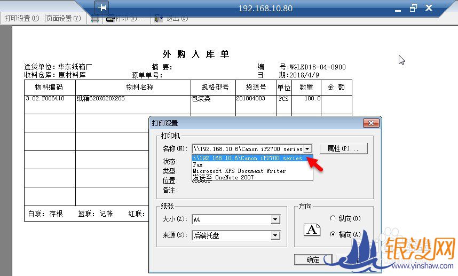Choose Microsoft XPS Document Writer printer
The height and width of the screenshot is (276, 458).
(x=239, y=171)
